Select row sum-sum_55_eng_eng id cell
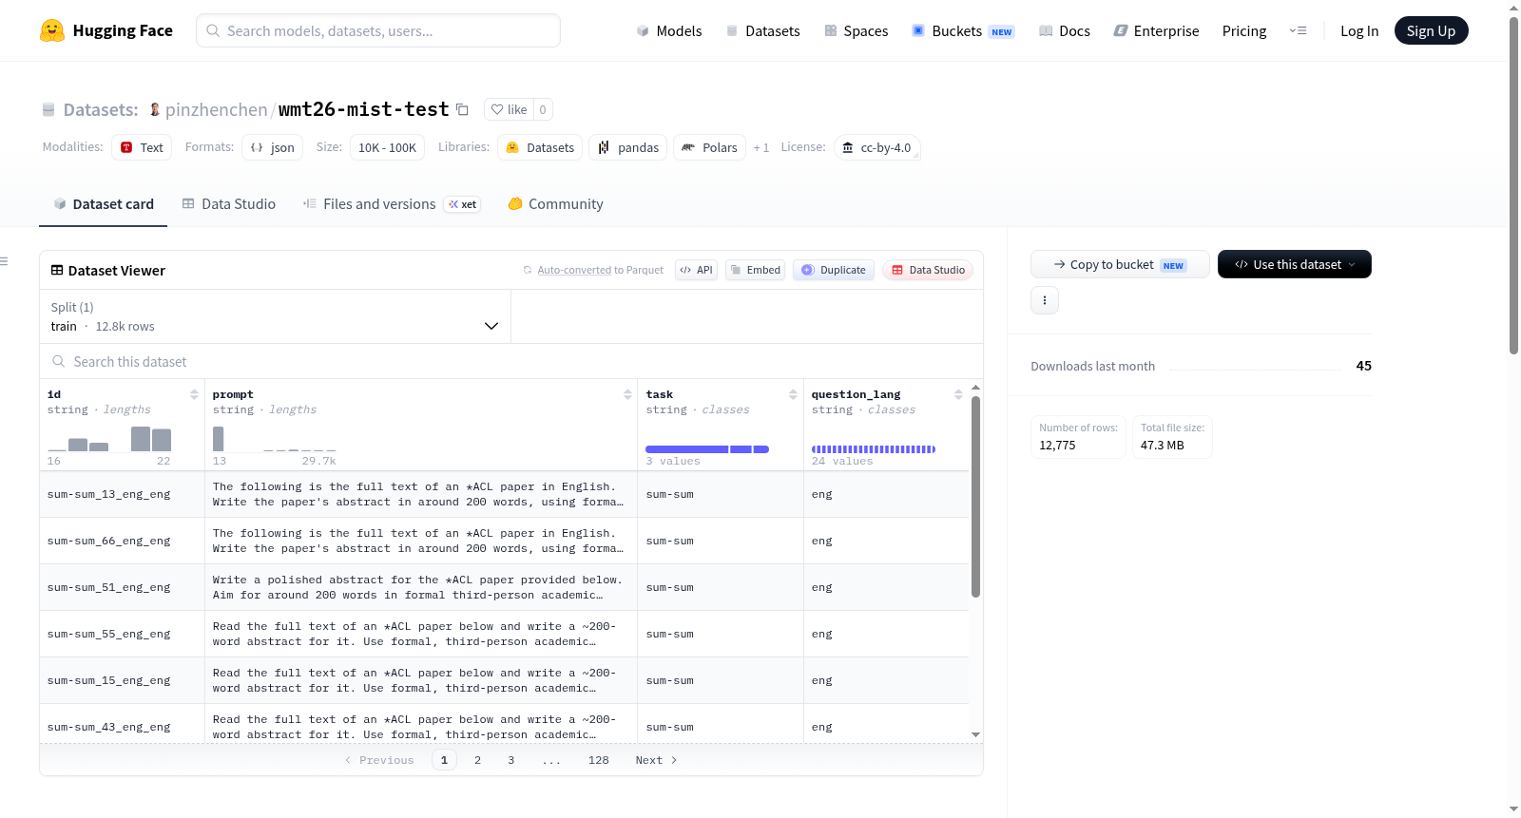The image size is (1521, 818). [x=122, y=634]
